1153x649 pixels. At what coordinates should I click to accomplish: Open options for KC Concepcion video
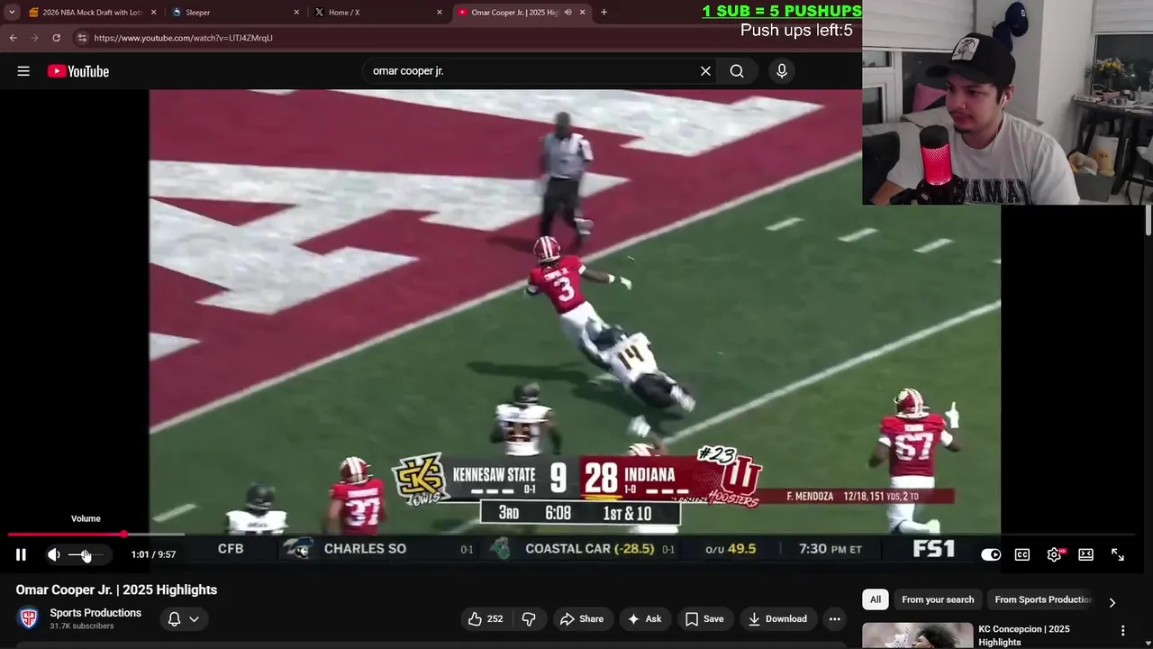(x=1123, y=631)
